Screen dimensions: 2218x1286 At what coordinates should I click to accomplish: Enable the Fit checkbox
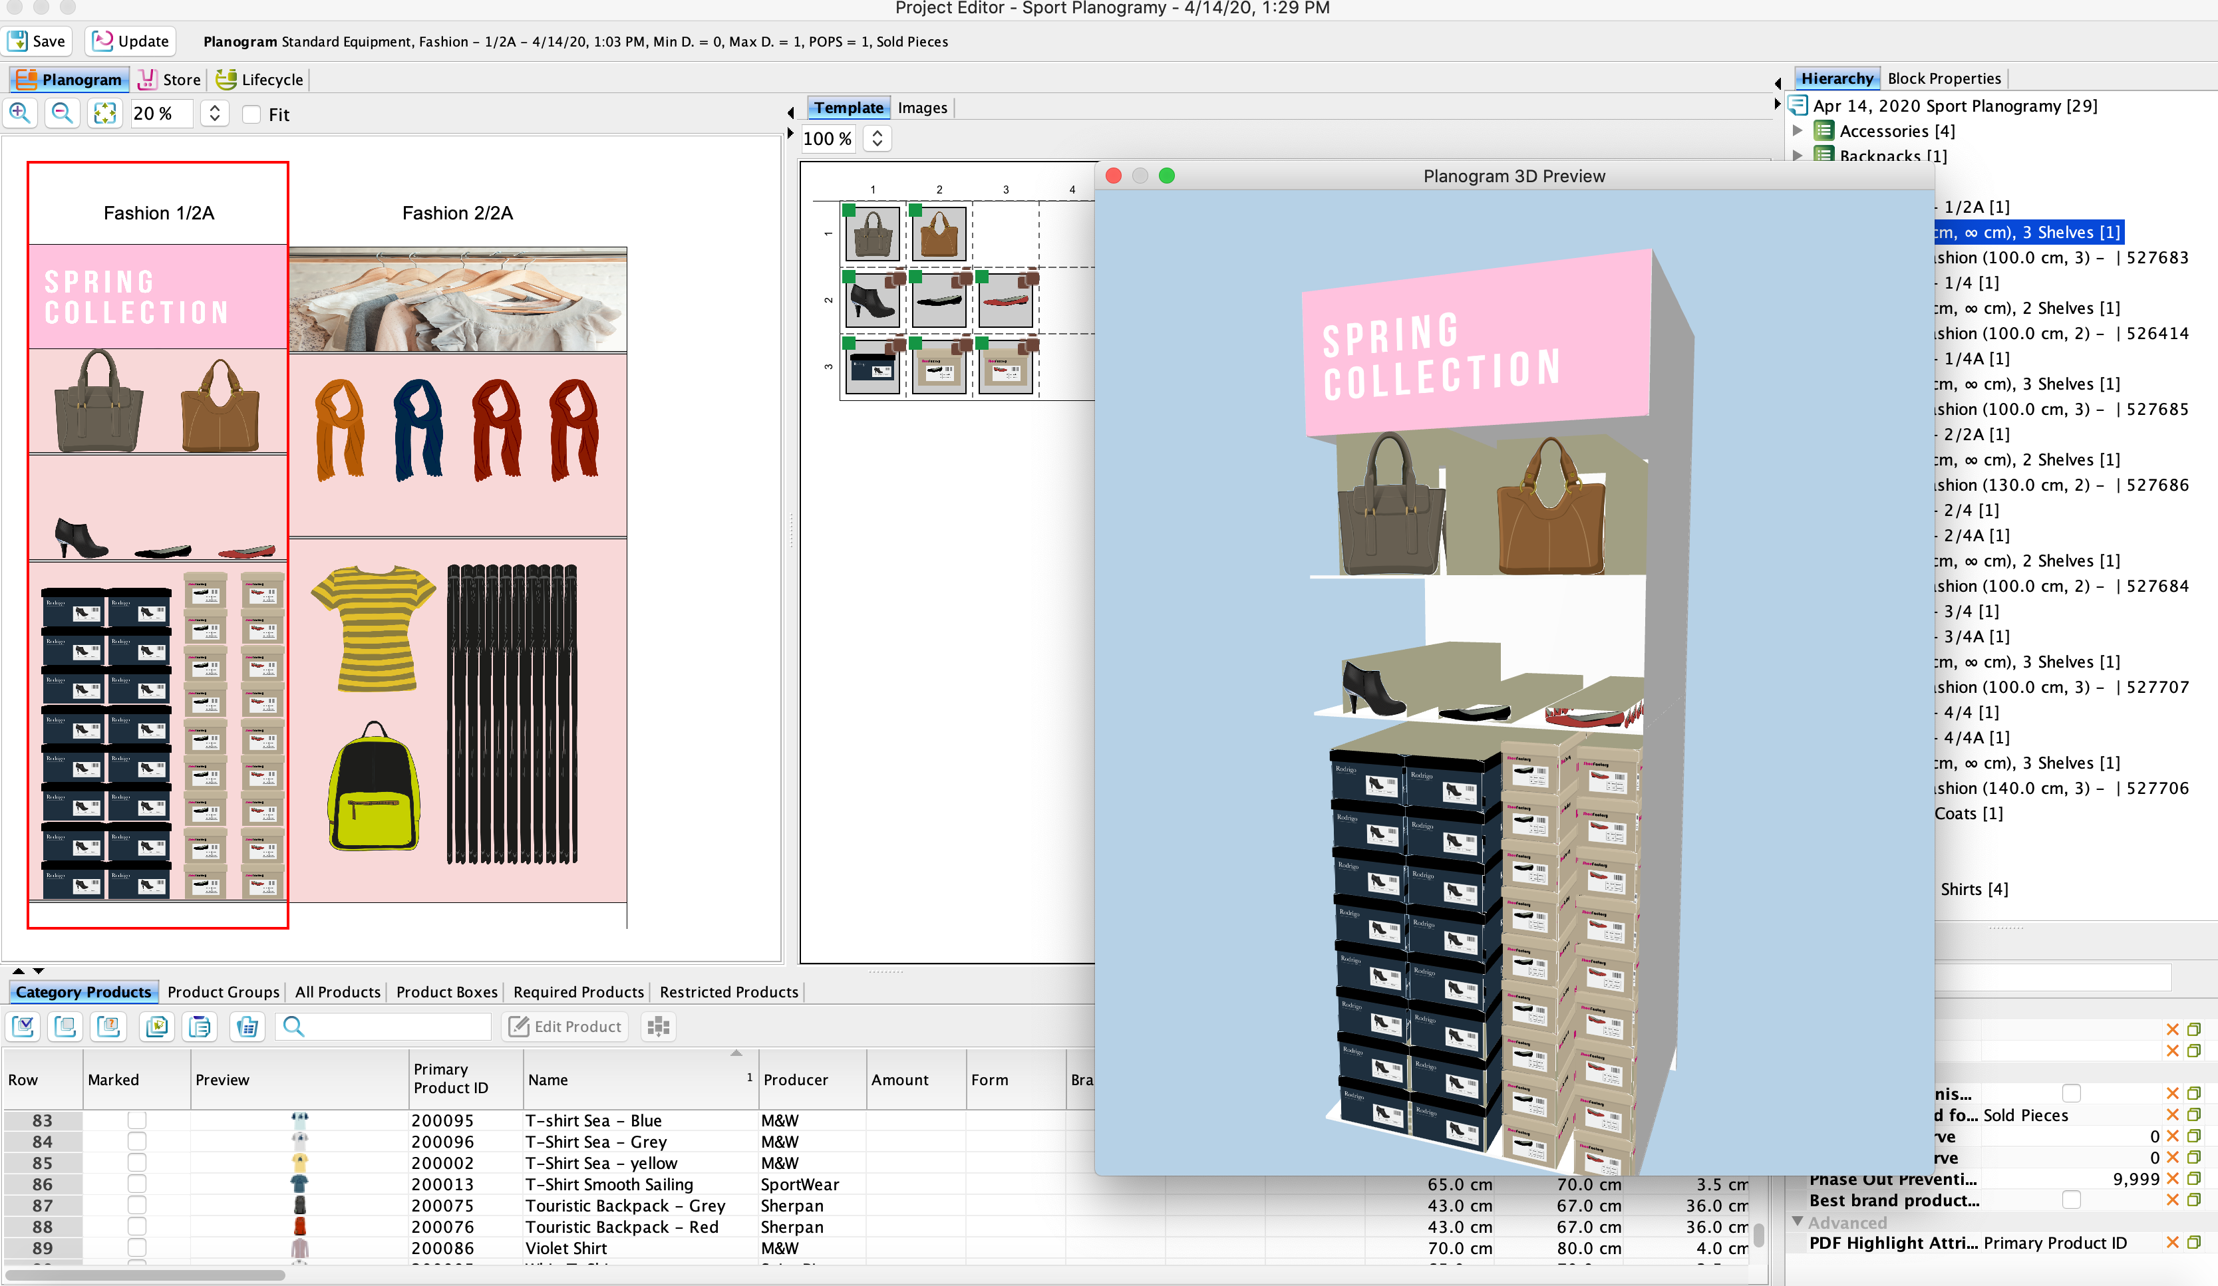[x=251, y=114]
